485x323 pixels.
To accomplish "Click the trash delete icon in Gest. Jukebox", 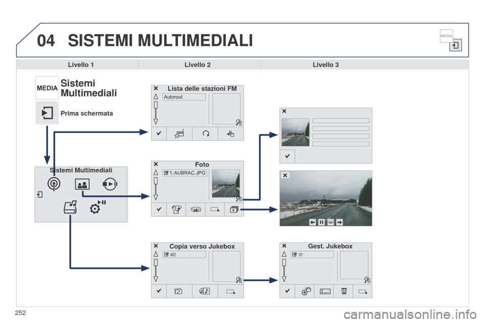I will (x=344, y=291).
